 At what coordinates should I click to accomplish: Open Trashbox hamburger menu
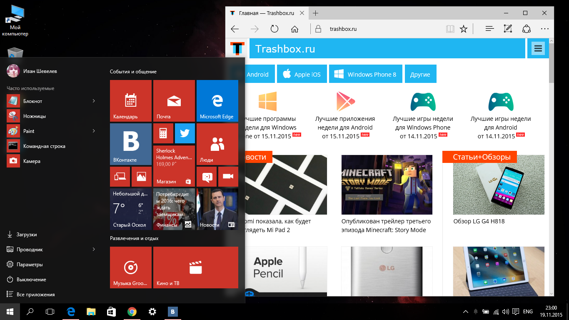538,49
